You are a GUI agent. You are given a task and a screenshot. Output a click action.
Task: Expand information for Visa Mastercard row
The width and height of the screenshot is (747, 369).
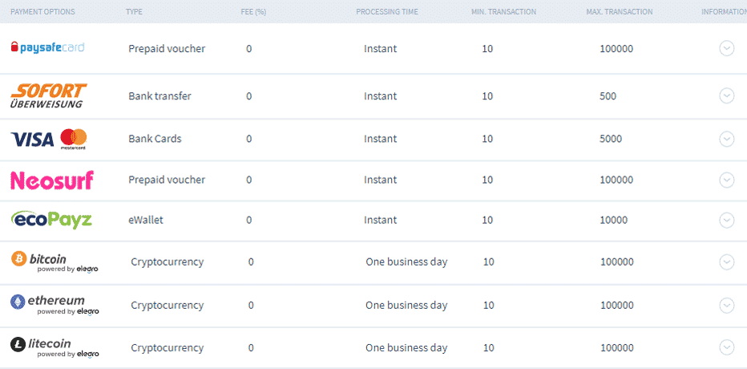726,139
